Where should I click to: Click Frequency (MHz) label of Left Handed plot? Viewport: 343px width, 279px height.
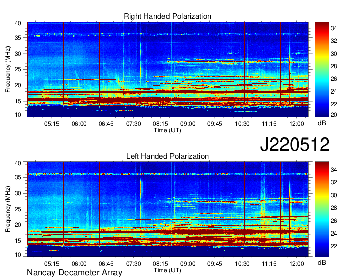(8, 209)
